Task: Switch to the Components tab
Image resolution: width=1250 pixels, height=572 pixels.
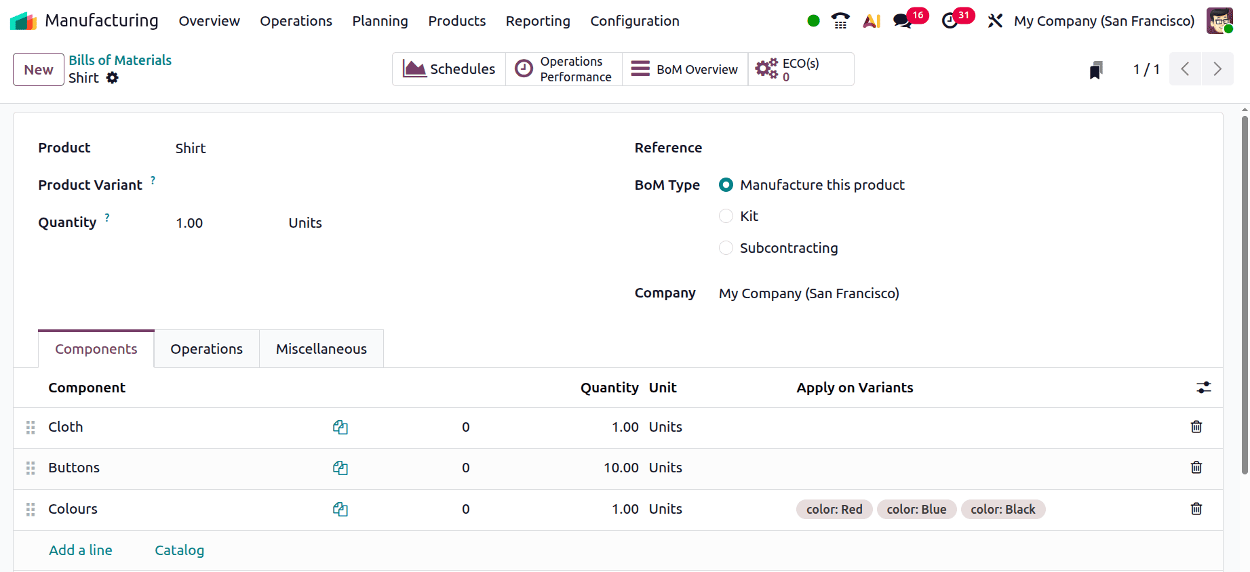Action: click(96, 349)
